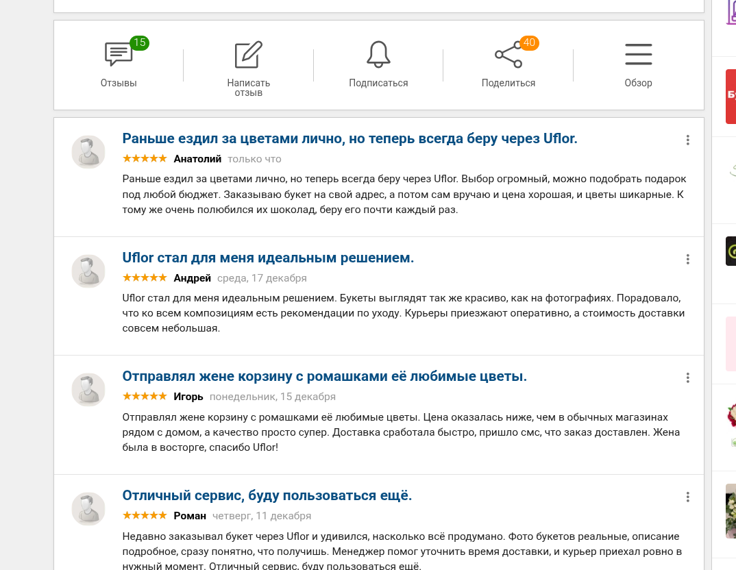Viewport: 736px width, 570px height.
Task: Open three-dot menu on Роман's review
Action: [x=687, y=497]
